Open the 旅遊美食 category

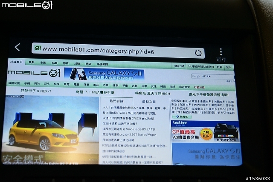[x=184, y=87]
